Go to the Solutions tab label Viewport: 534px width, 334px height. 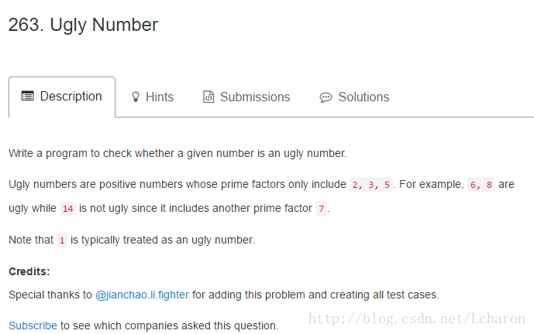click(x=363, y=97)
